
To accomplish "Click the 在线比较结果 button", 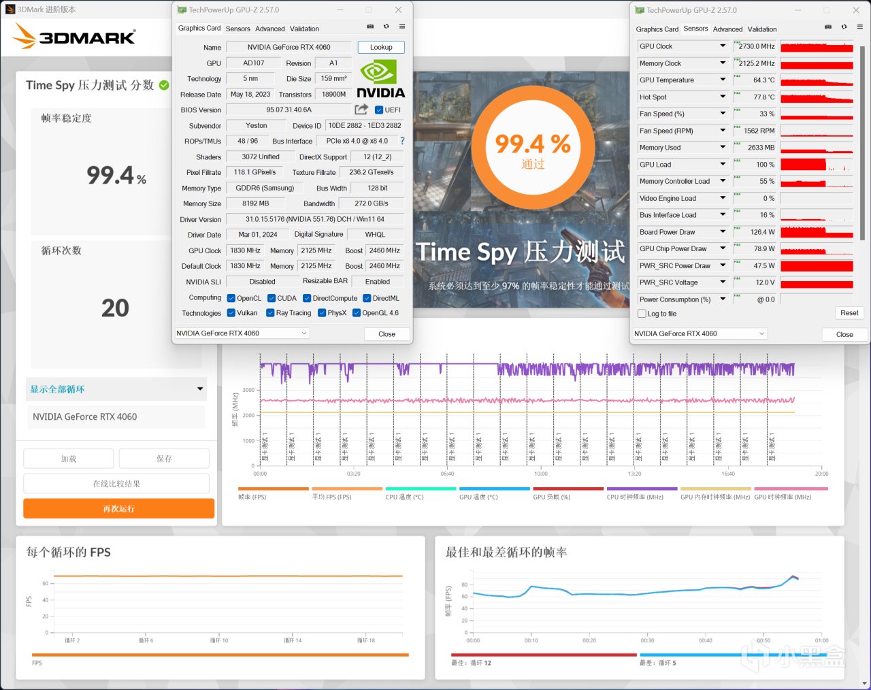I will coord(116,484).
